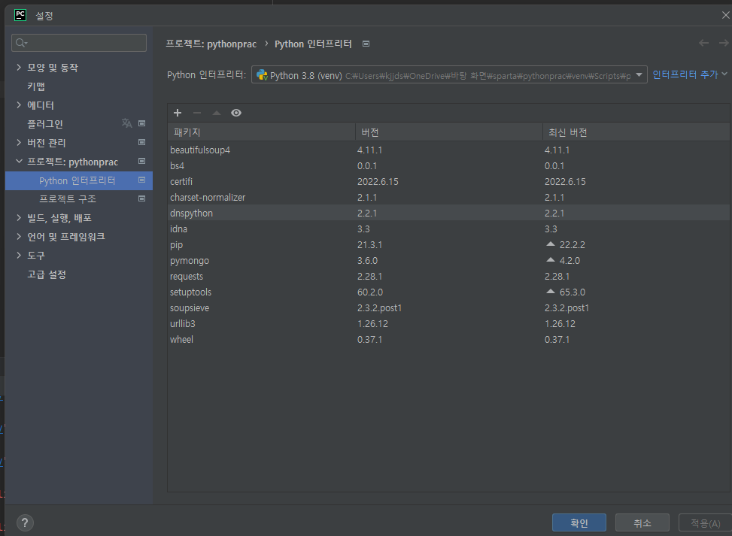Select the certifi package row
Screen dimensions: 732x536
tap(448, 181)
